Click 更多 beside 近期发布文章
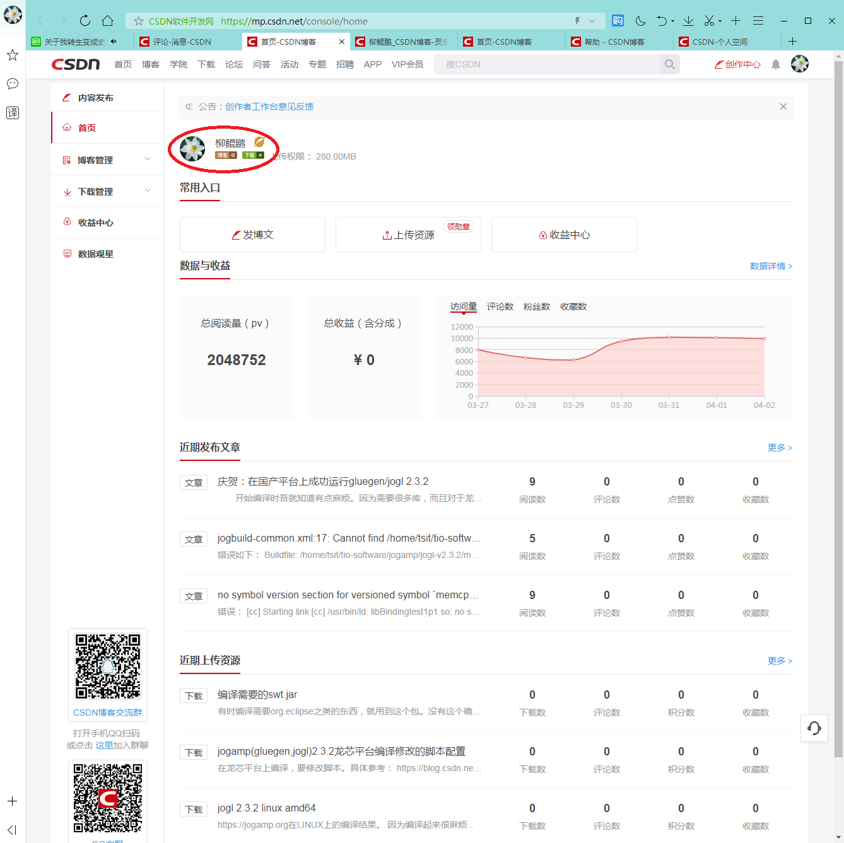 [x=780, y=448]
